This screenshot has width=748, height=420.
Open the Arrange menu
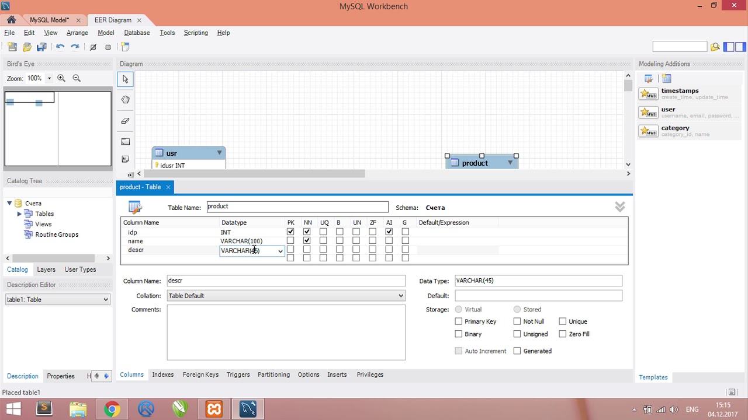[77, 33]
